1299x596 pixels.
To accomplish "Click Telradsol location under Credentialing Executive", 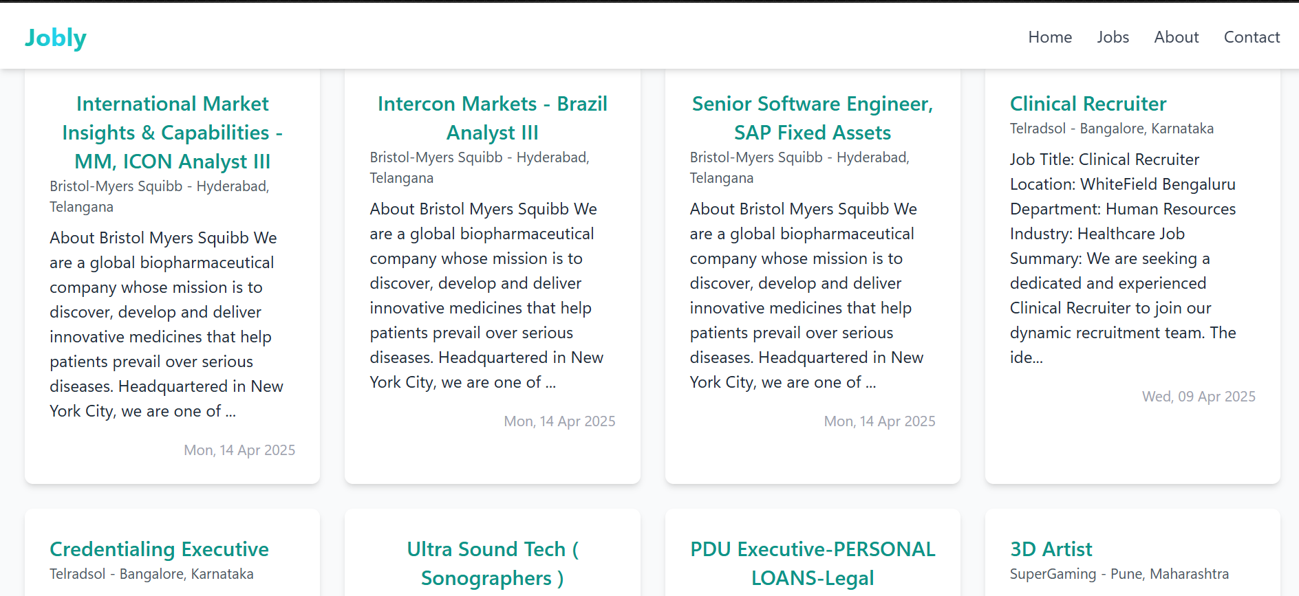I will click(x=151, y=574).
